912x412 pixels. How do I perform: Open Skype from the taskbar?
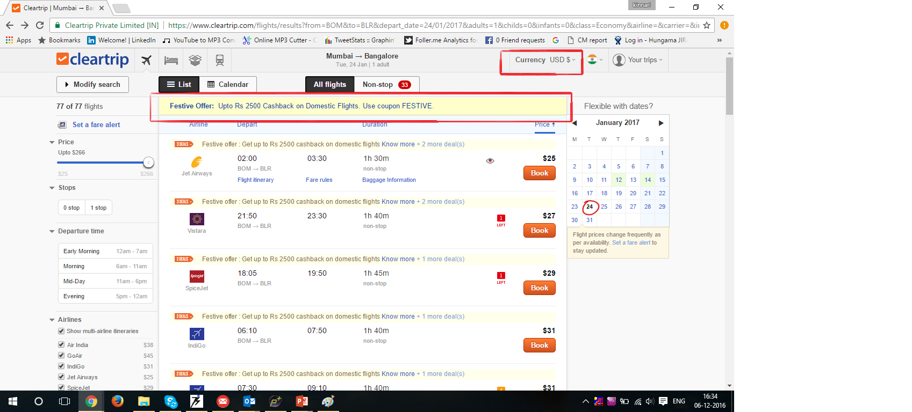(170, 401)
